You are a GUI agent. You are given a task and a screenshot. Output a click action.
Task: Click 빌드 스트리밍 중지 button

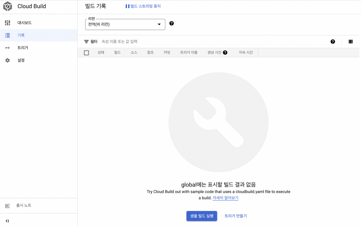tap(143, 6)
